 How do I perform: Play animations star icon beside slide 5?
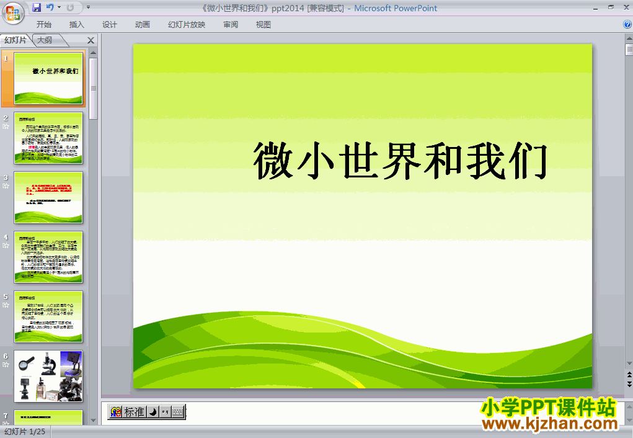(x=6, y=305)
